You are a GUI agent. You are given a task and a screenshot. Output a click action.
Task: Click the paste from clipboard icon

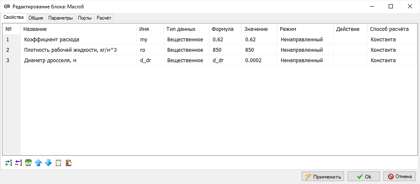(68, 163)
